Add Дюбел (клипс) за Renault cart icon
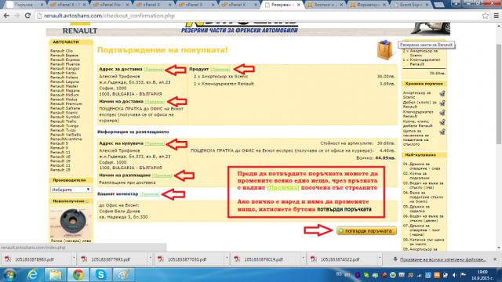The height and width of the screenshot is (282, 502). (x=442, y=103)
